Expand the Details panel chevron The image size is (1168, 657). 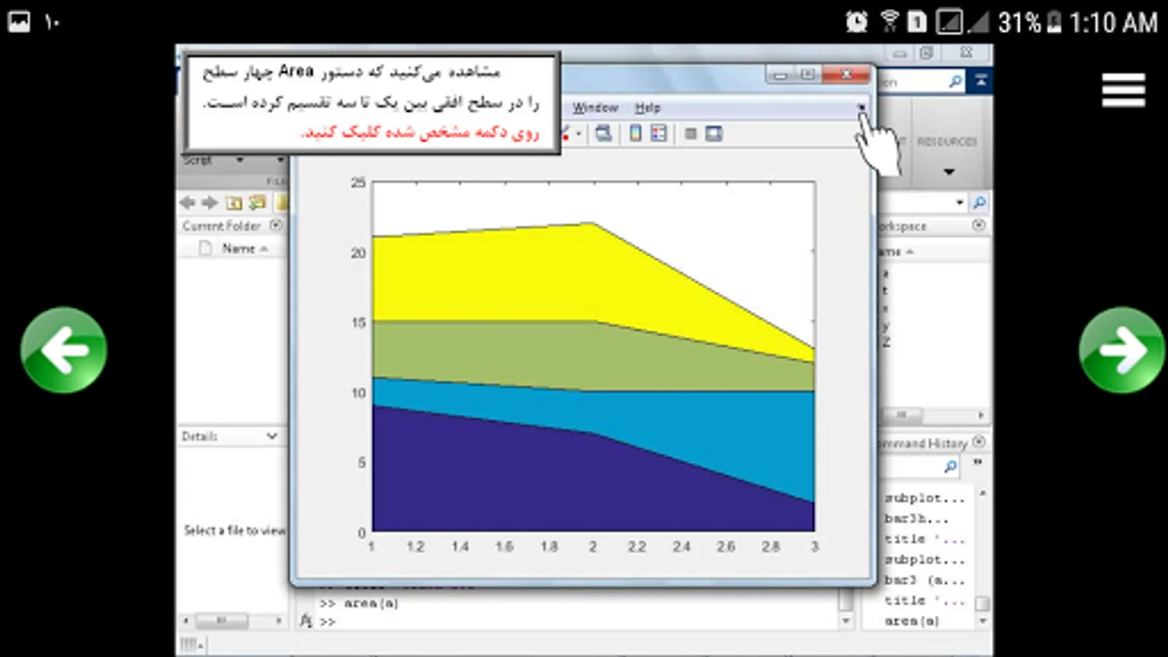point(272,436)
